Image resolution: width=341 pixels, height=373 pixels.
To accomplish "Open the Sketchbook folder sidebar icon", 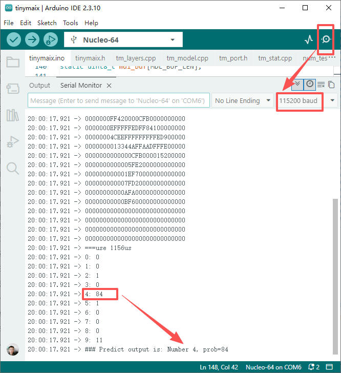I will point(13,62).
